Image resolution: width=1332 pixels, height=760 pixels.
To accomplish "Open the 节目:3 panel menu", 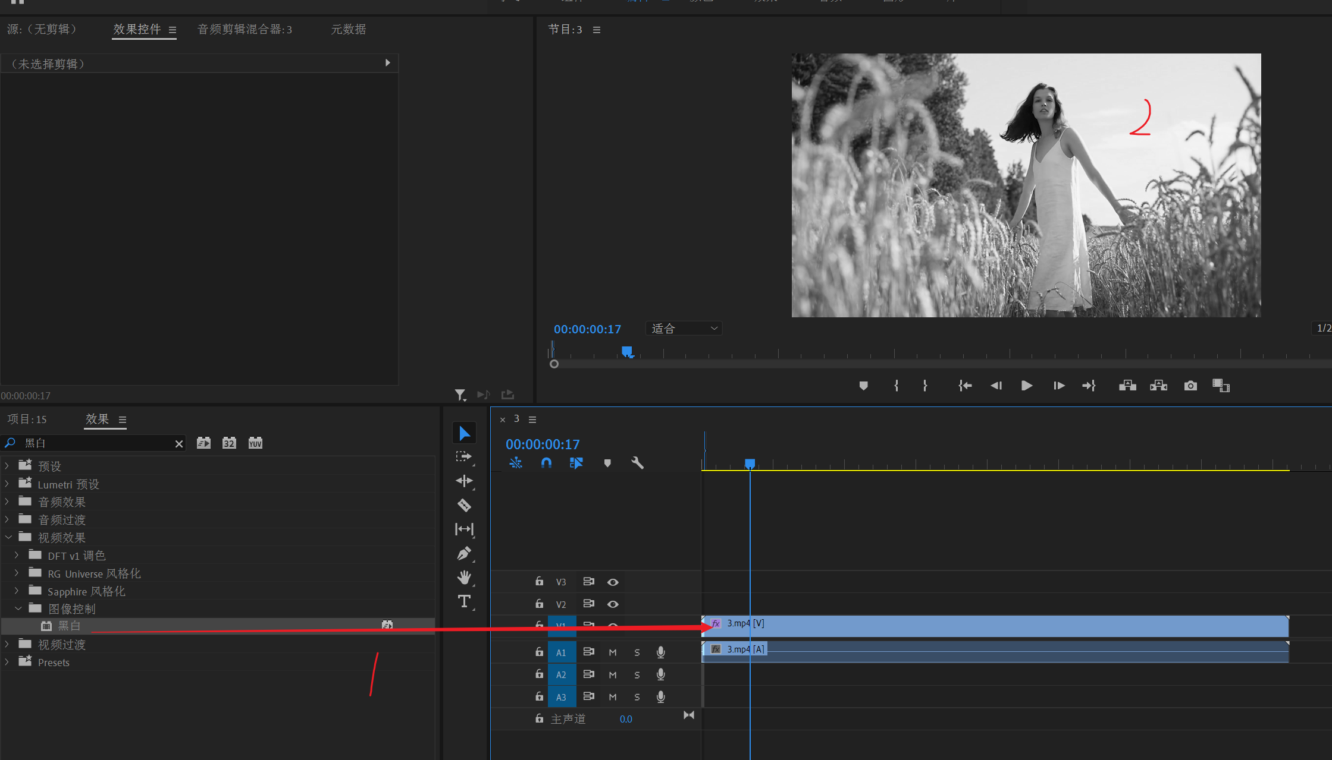I will (597, 30).
